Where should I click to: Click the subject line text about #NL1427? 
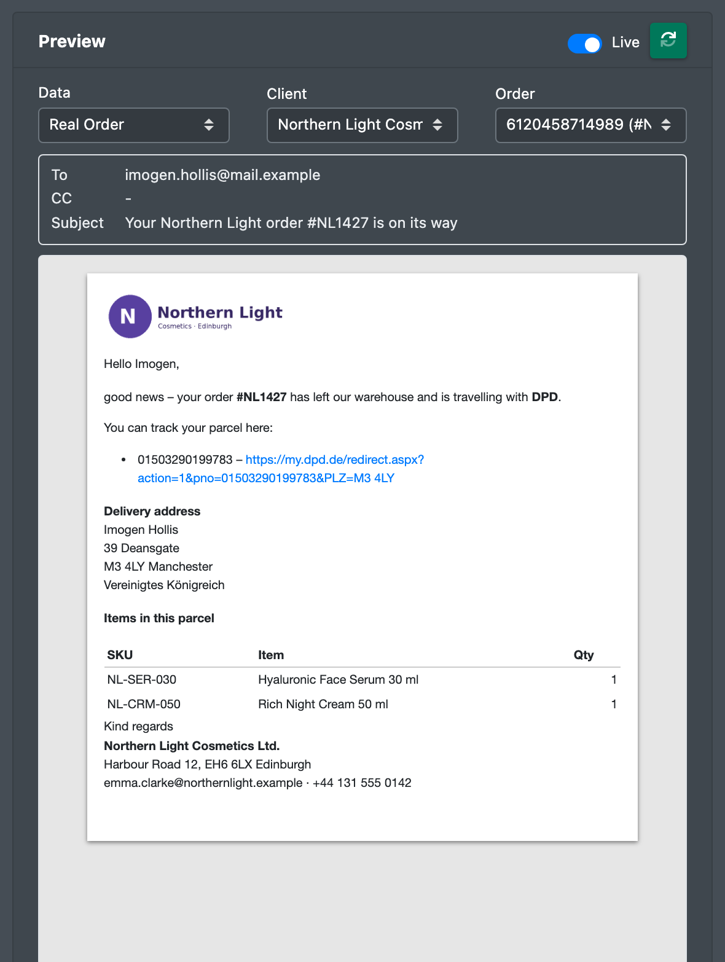point(291,223)
